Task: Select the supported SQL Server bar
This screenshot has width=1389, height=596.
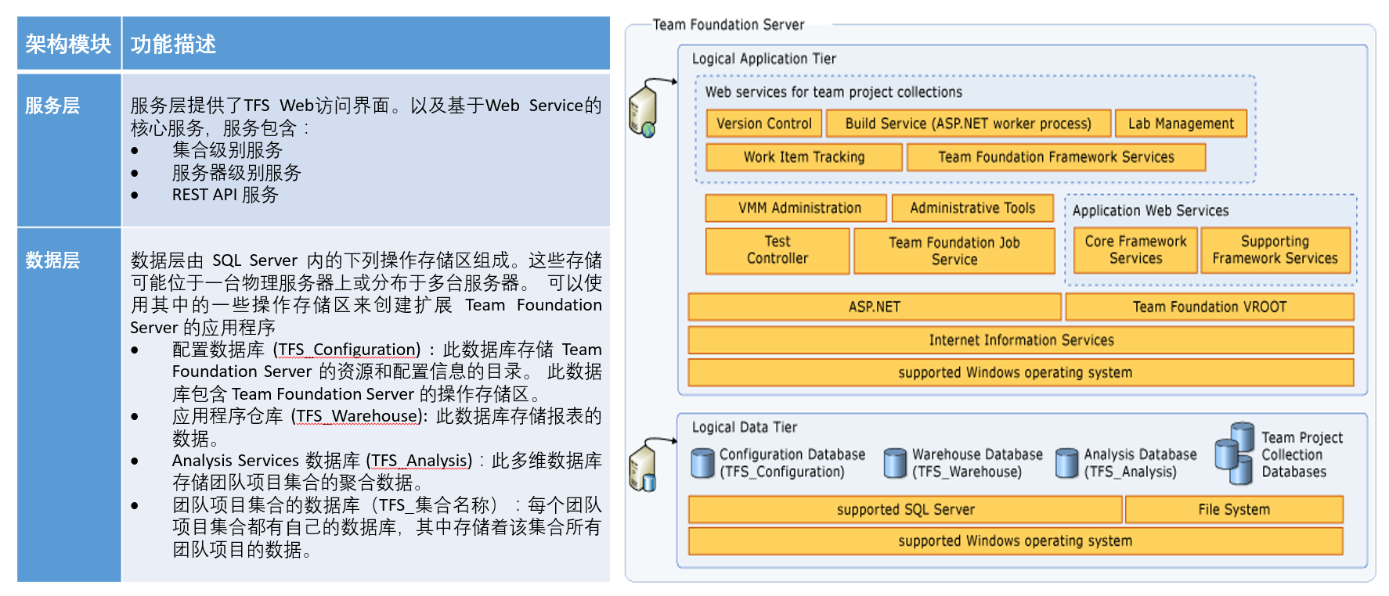Action: tap(906, 509)
